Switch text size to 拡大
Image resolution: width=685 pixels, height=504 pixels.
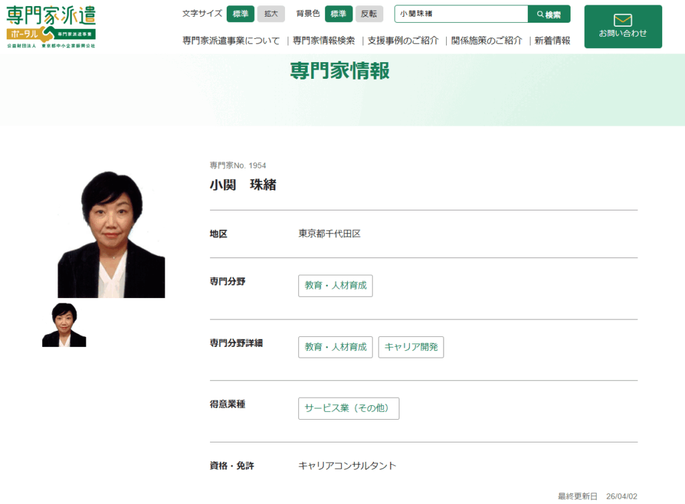271,14
